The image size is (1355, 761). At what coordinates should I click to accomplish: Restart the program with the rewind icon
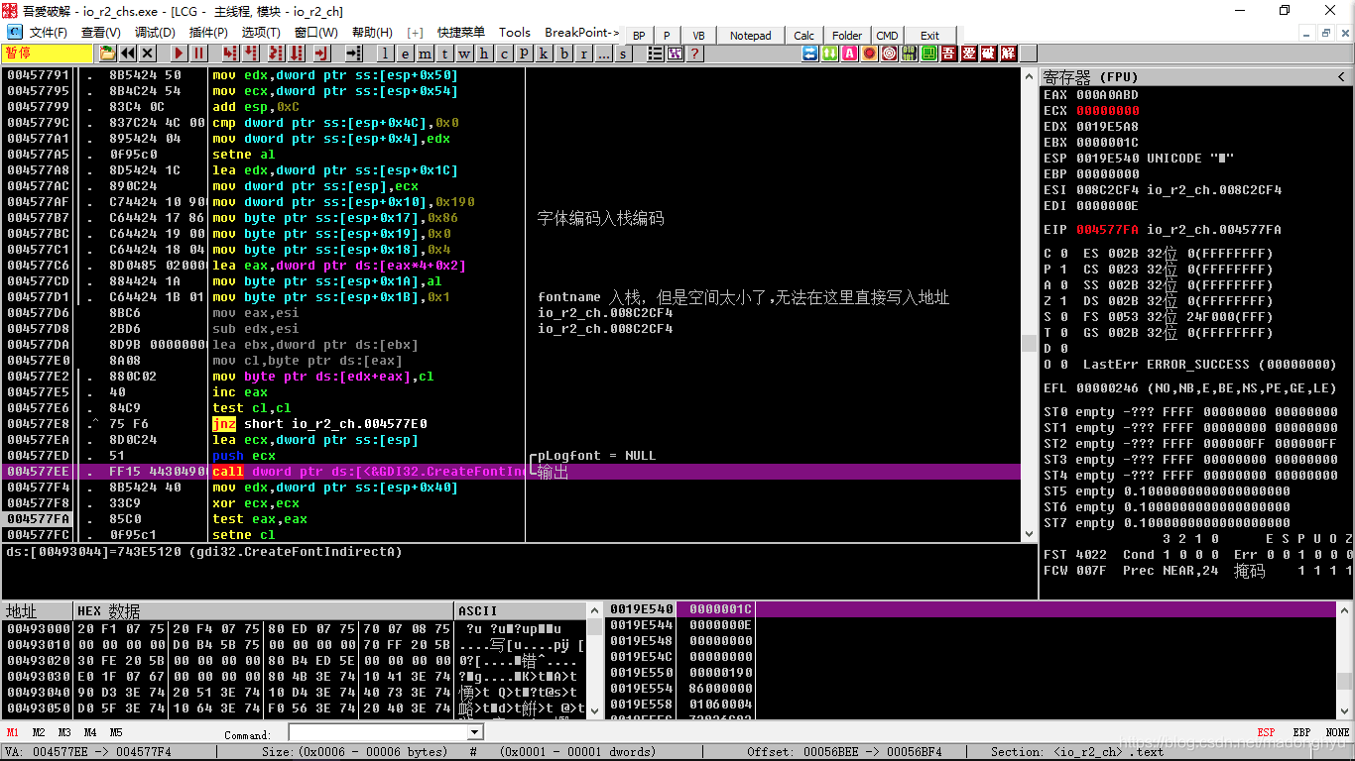point(127,53)
